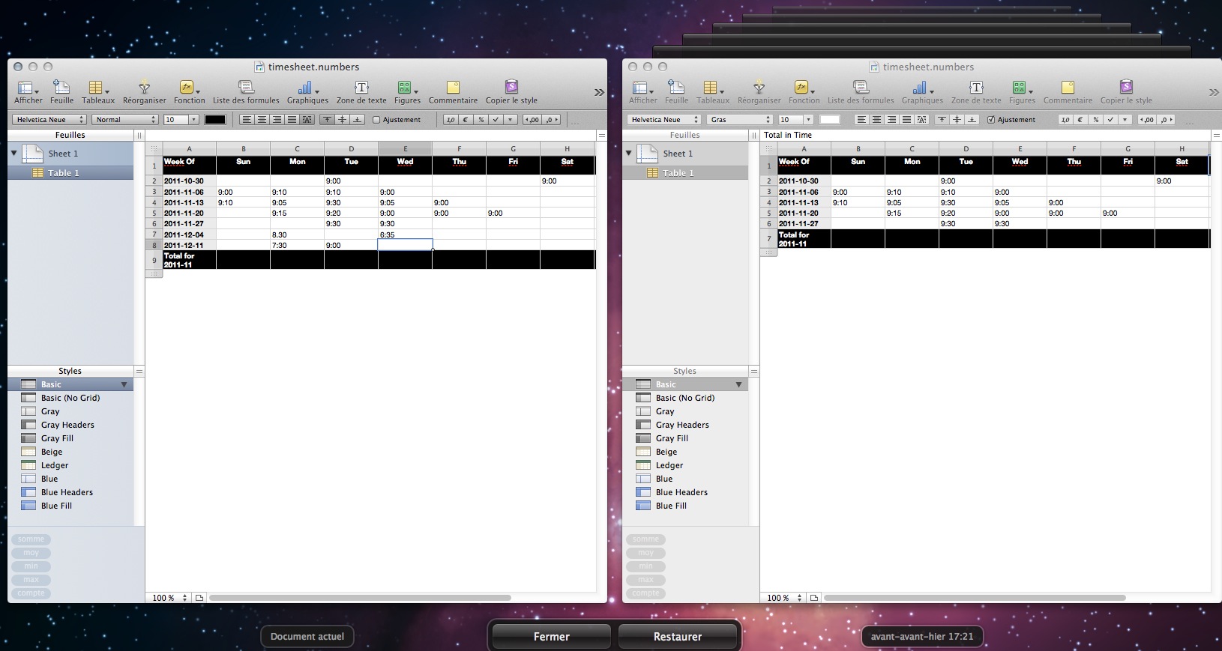Collapse Sheet 1 triangle in left window
1222x651 pixels.
pyautogui.click(x=13, y=153)
